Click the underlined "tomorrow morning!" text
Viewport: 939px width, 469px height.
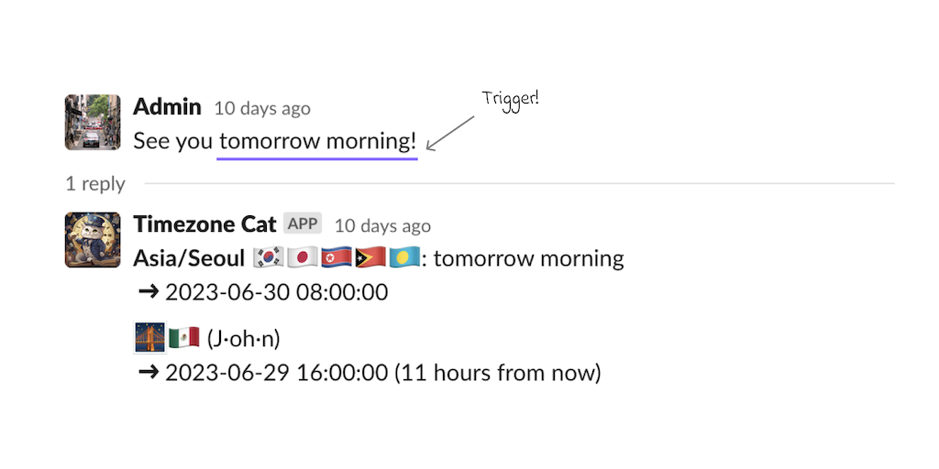pos(317,142)
